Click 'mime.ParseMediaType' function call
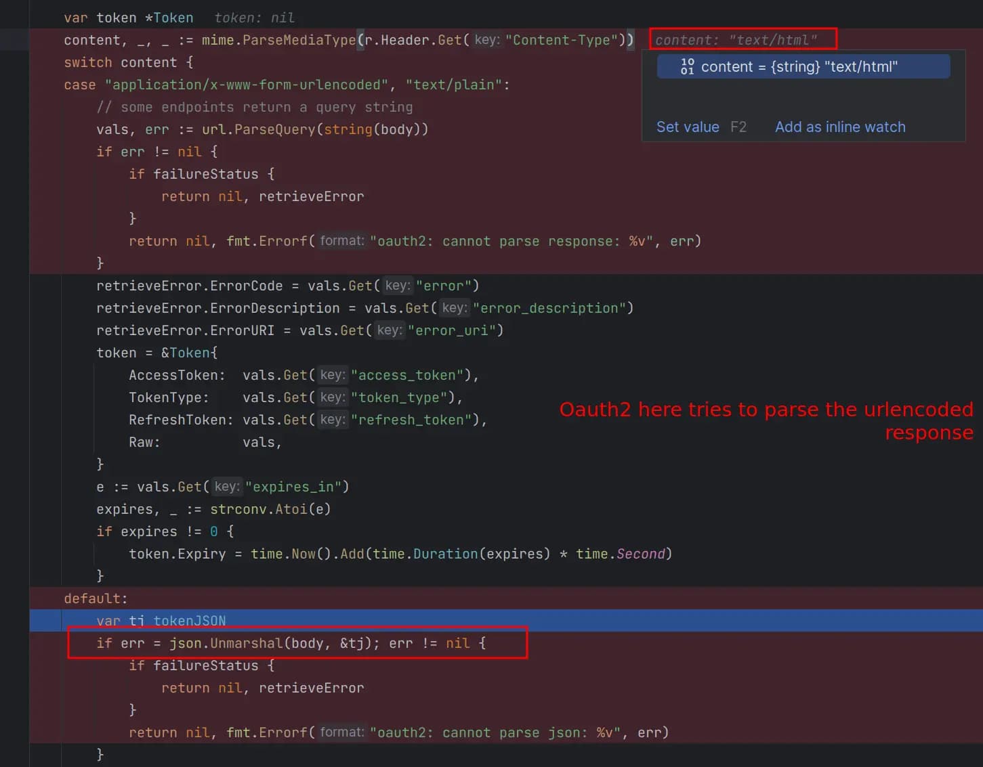The image size is (983, 767). tap(278, 40)
